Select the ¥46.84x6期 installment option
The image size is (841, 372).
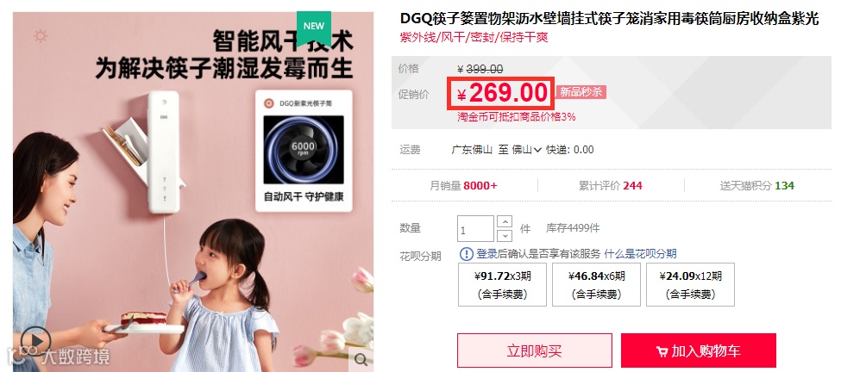pos(596,285)
